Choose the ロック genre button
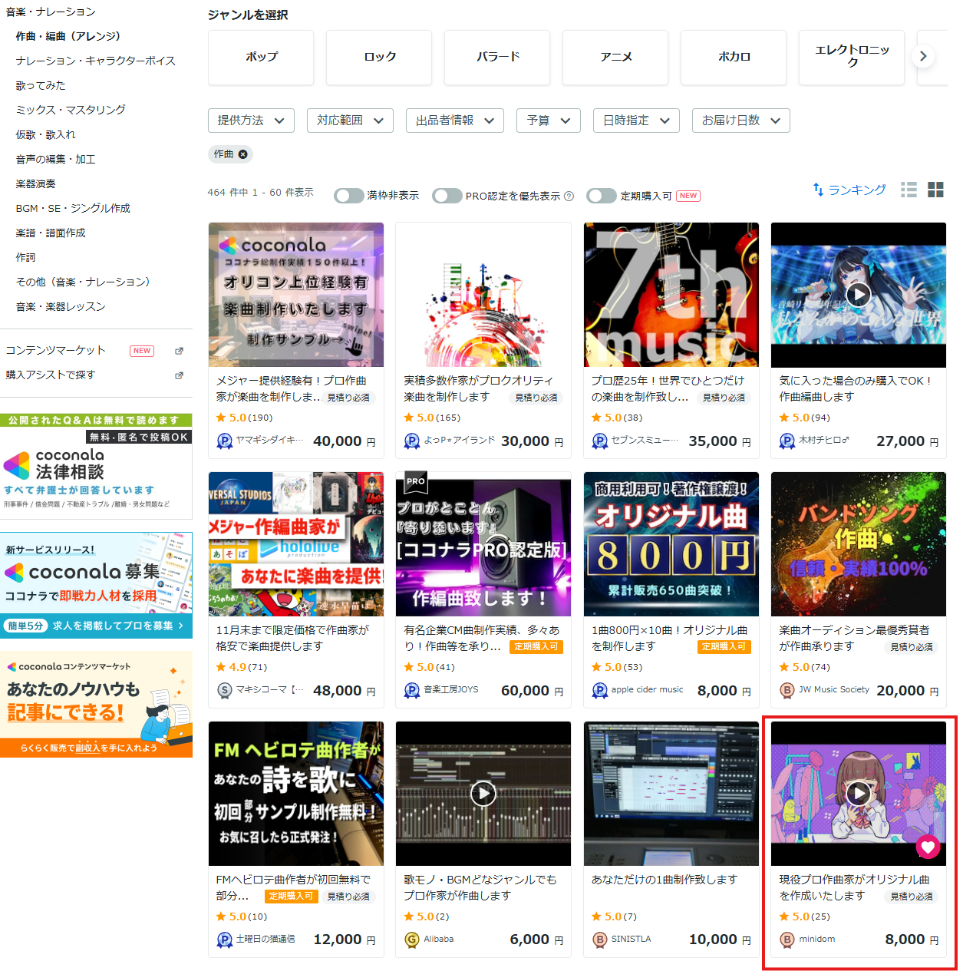 [379, 57]
